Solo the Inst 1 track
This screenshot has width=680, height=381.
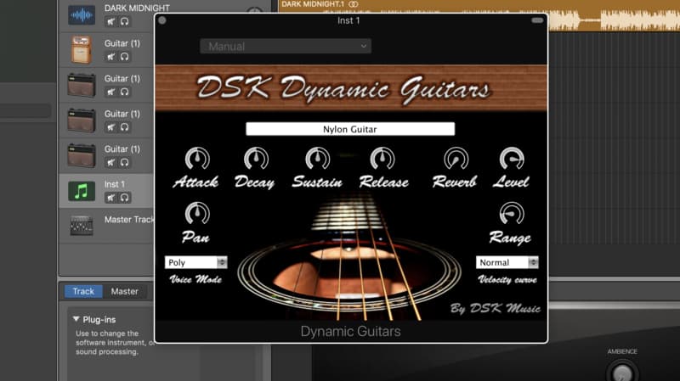tap(124, 198)
